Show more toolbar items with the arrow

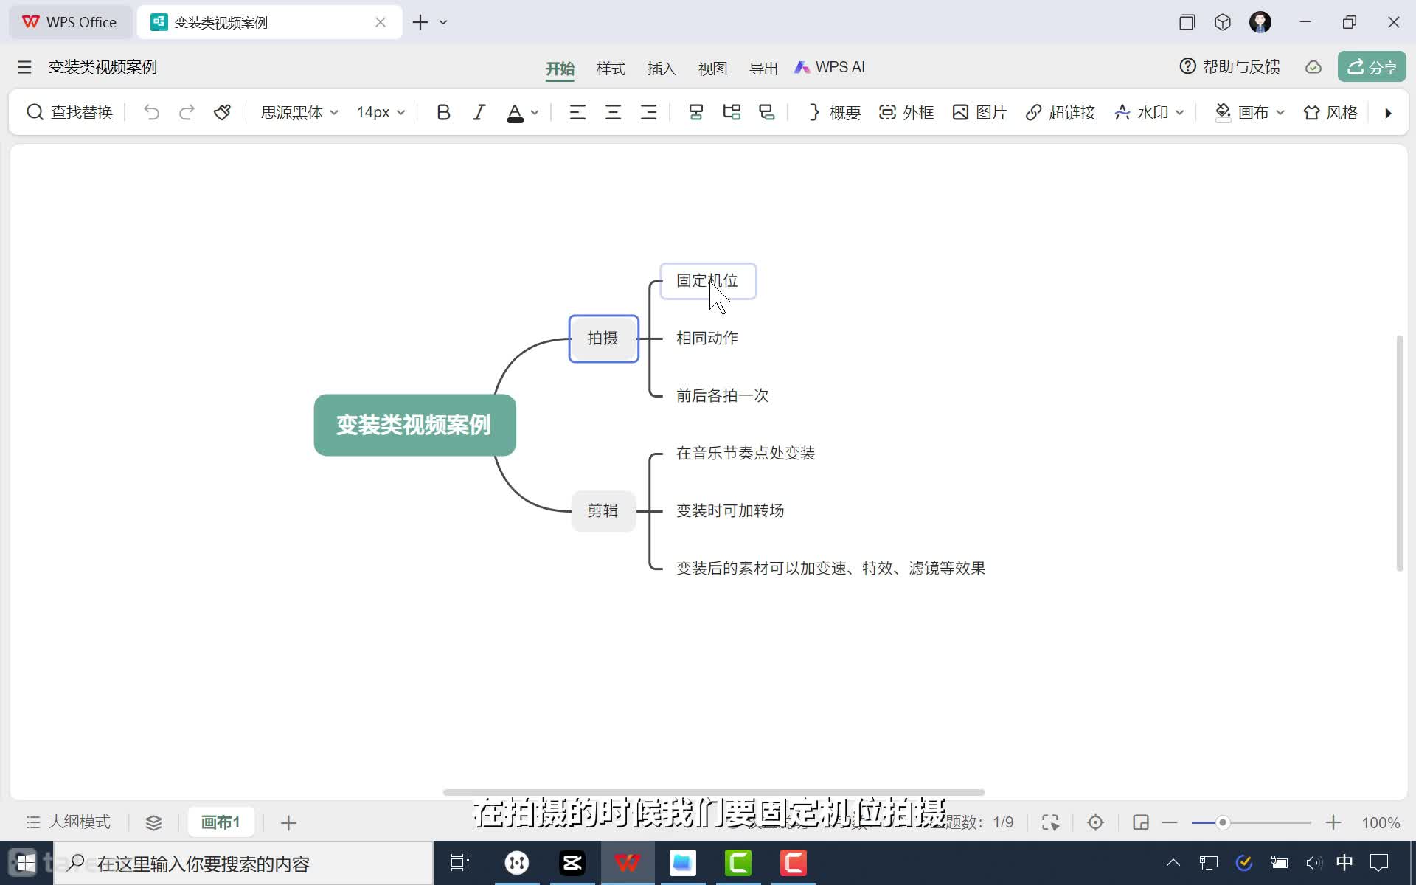1388,113
